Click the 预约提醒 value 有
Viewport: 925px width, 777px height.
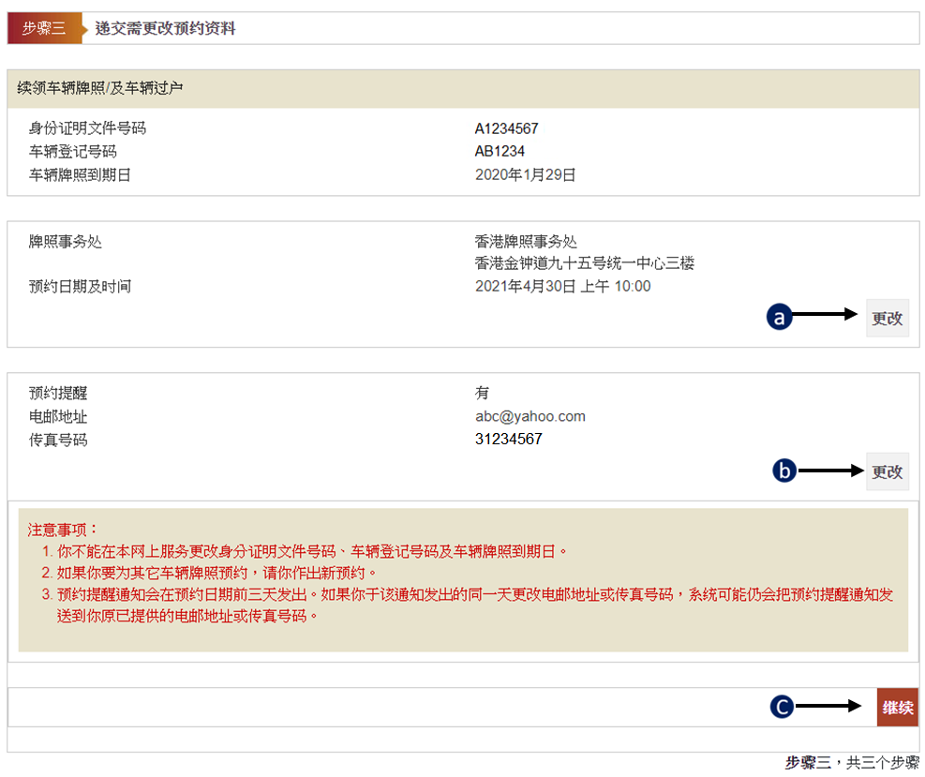[482, 394]
